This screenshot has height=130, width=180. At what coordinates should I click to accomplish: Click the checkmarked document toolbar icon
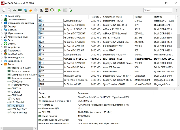(x=70, y=10)
